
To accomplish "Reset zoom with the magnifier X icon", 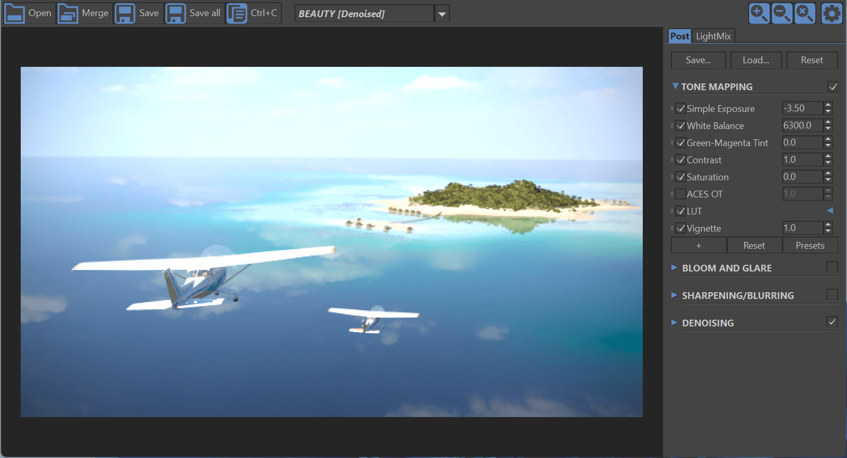I will tap(804, 13).
